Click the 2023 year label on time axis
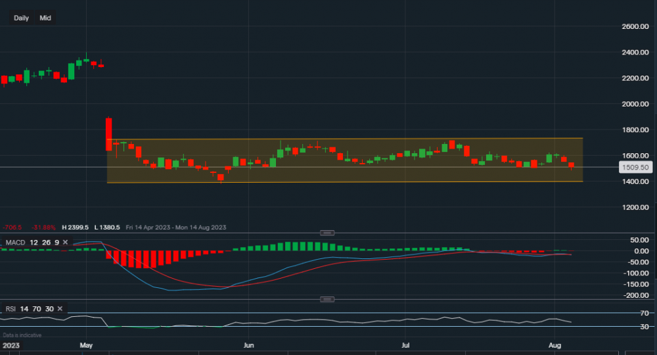The width and height of the screenshot is (657, 355). (11, 344)
